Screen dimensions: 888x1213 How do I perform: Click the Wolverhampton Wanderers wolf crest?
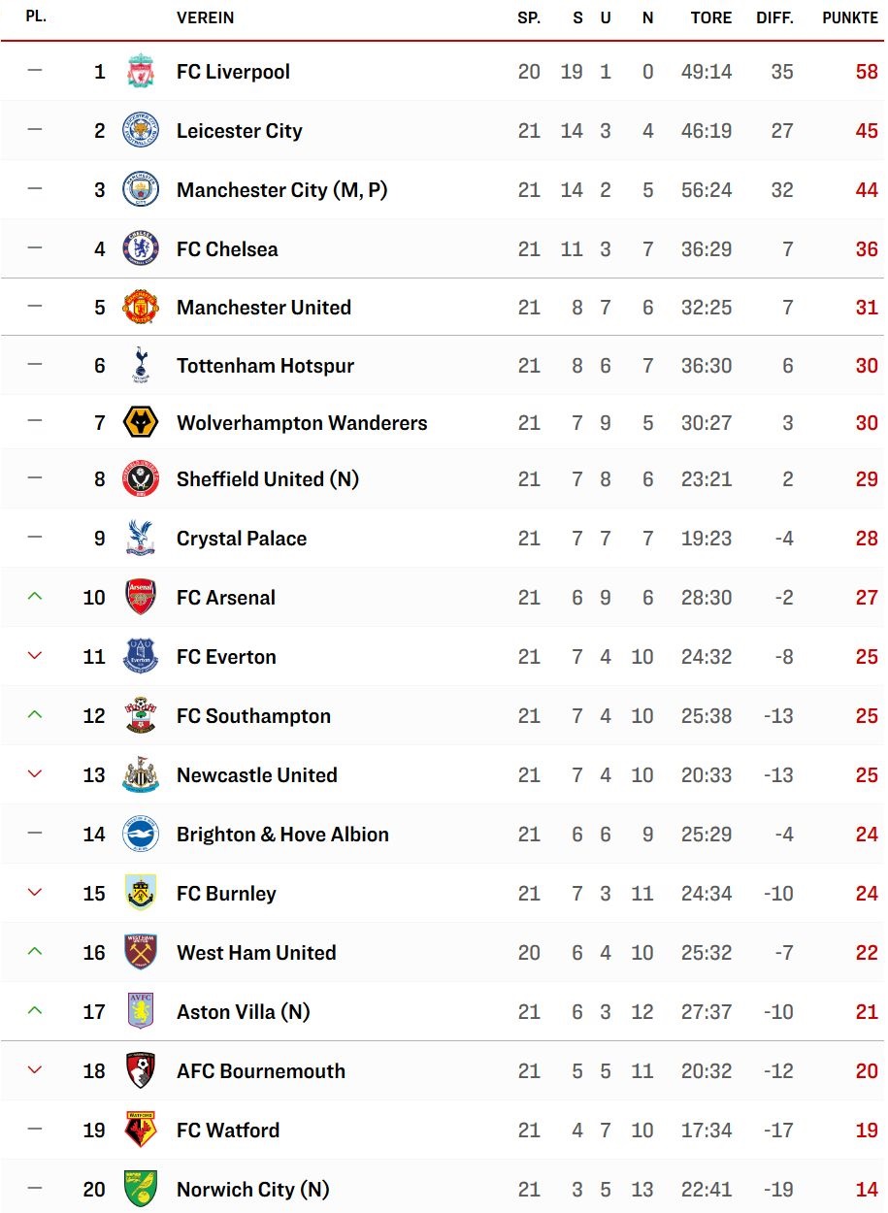[141, 423]
